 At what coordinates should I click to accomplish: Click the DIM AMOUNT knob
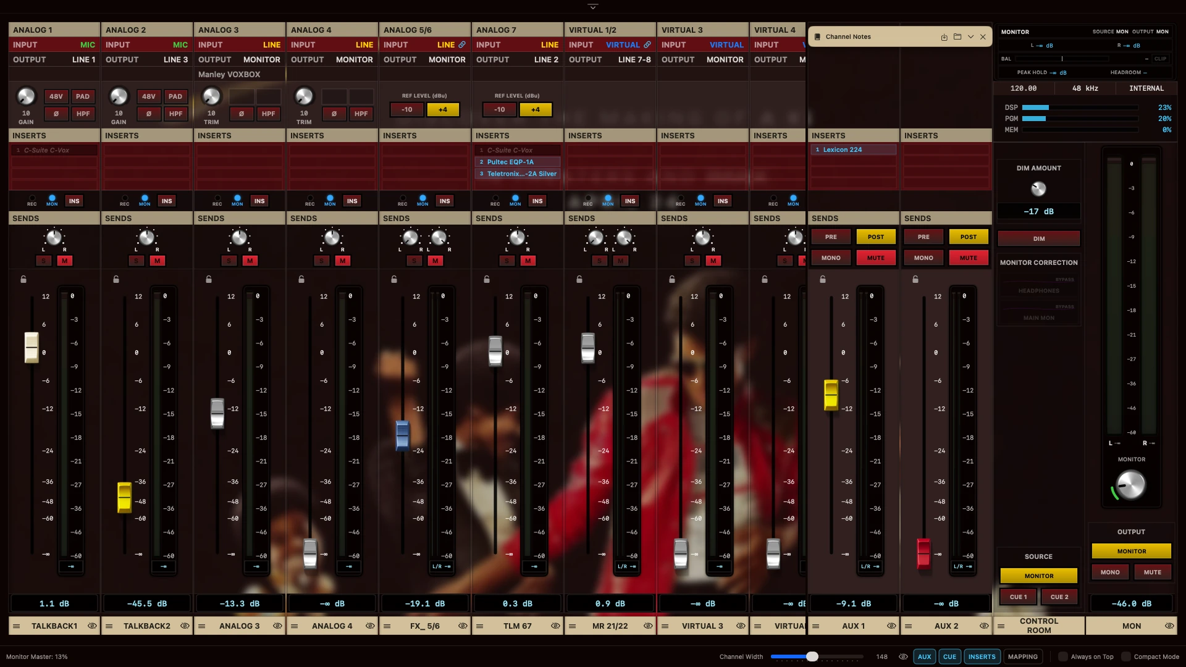[1039, 188]
